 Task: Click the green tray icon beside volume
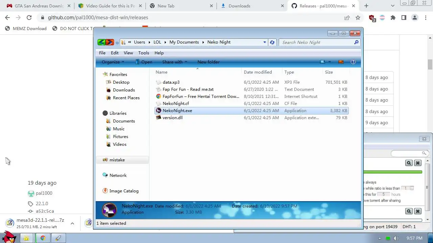388,238
